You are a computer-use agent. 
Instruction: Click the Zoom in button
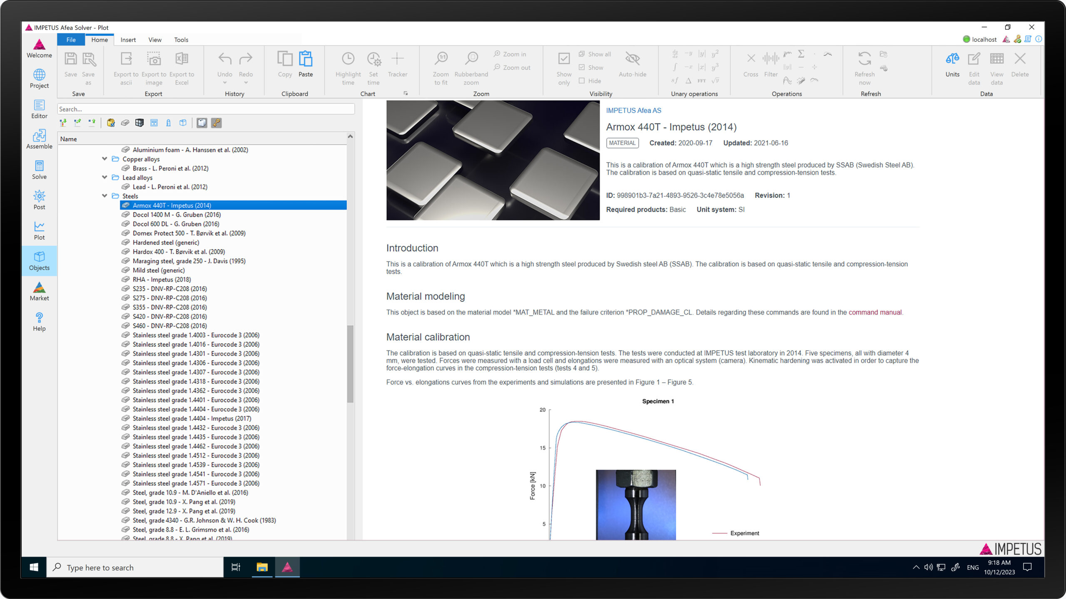point(510,54)
